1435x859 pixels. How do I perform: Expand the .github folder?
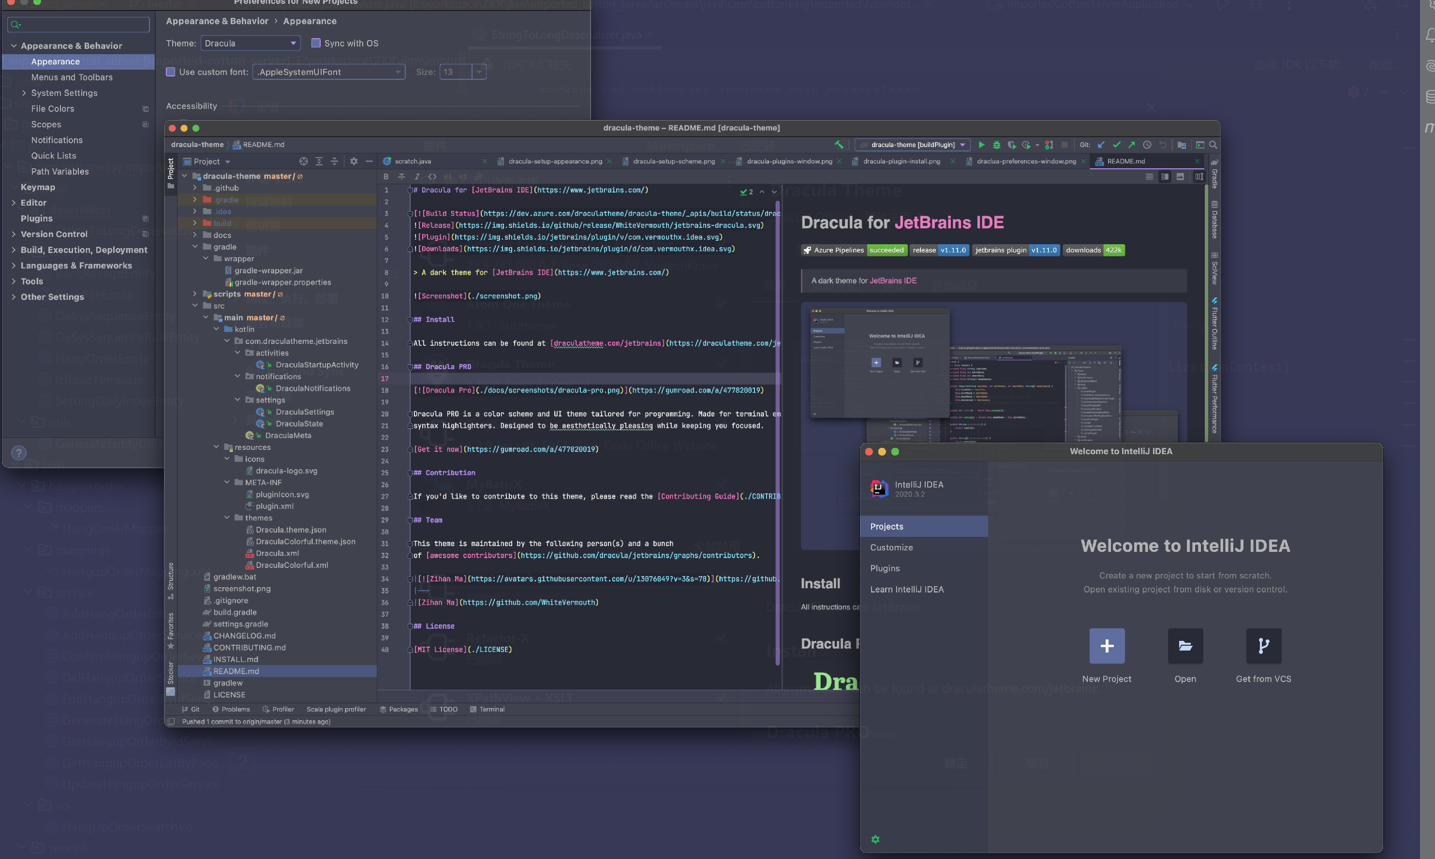click(x=195, y=188)
